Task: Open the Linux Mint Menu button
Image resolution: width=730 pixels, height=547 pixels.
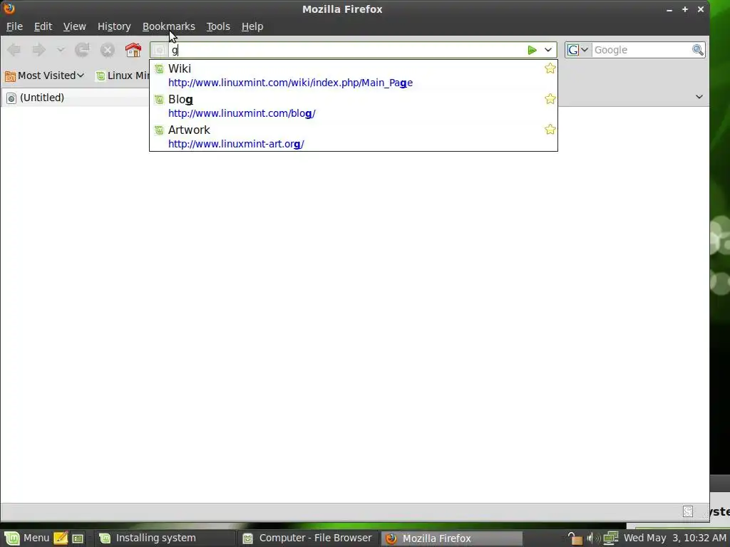Action: 26,538
